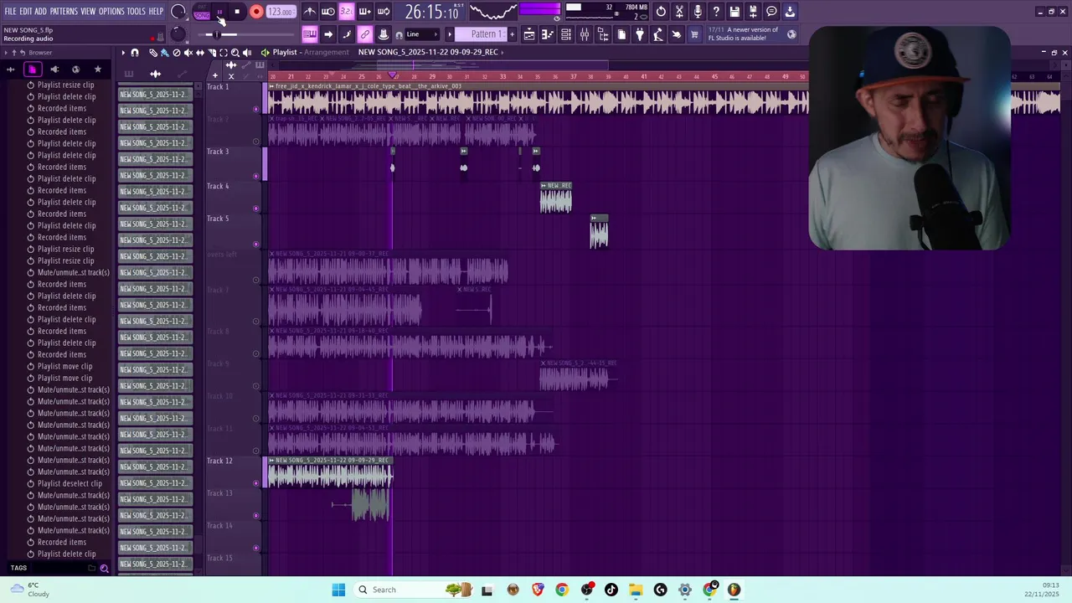Open the Mixer view icon
This screenshot has height=603, width=1072.
coord(585,34)
